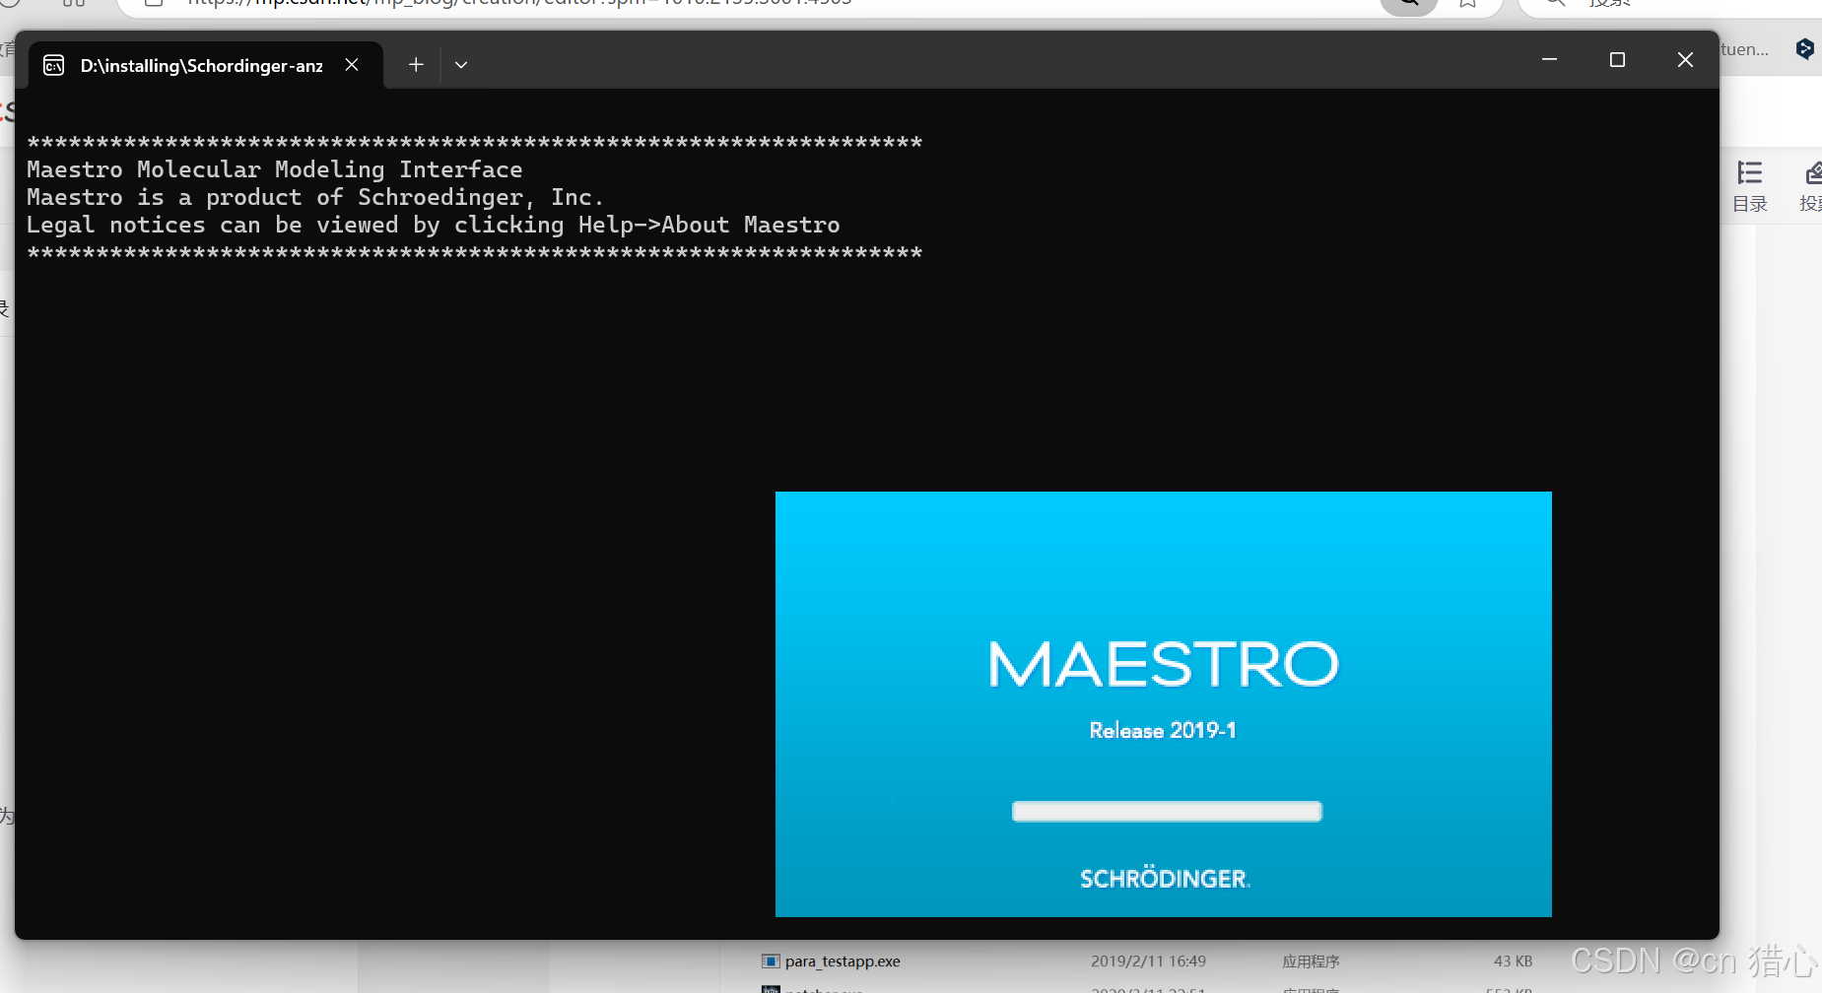Expand the terminal profile dropdown arrow
Viewport: 1822px width, 993px height.
point(461,65)
